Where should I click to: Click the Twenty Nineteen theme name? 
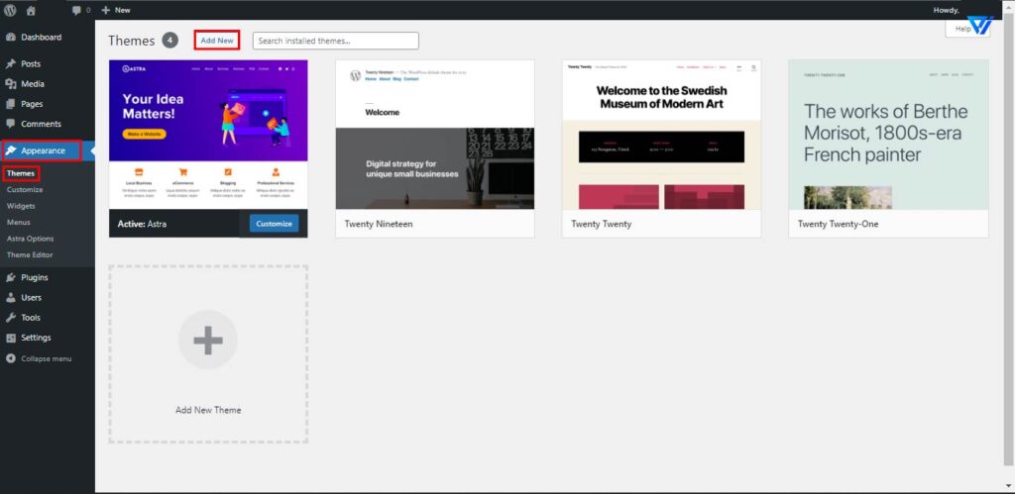click(379, 224)
